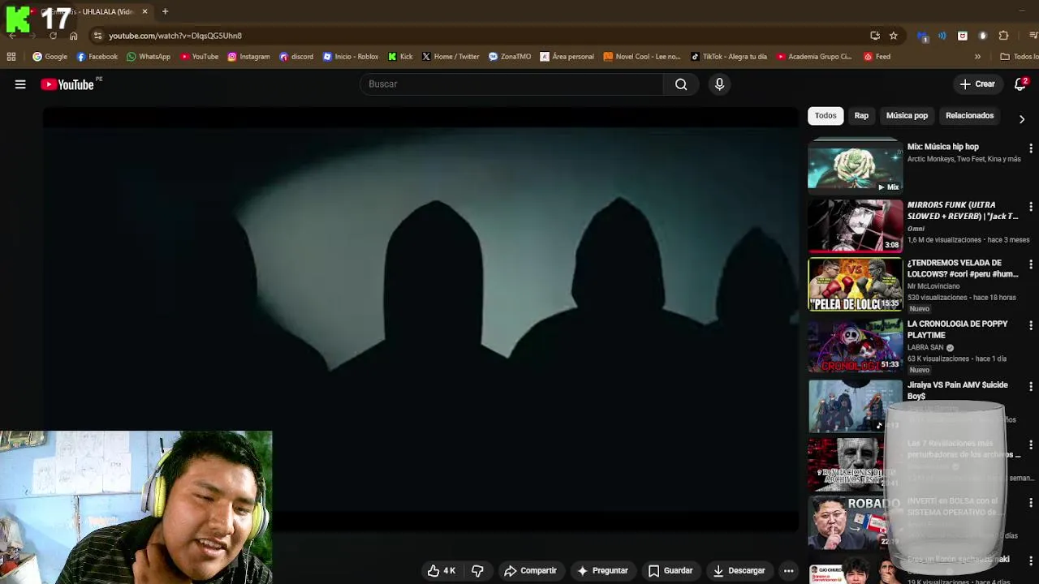This screenshot has width=1039, height=584.
Task: Click channel name LABRA SAN
Action: point(925,348)
